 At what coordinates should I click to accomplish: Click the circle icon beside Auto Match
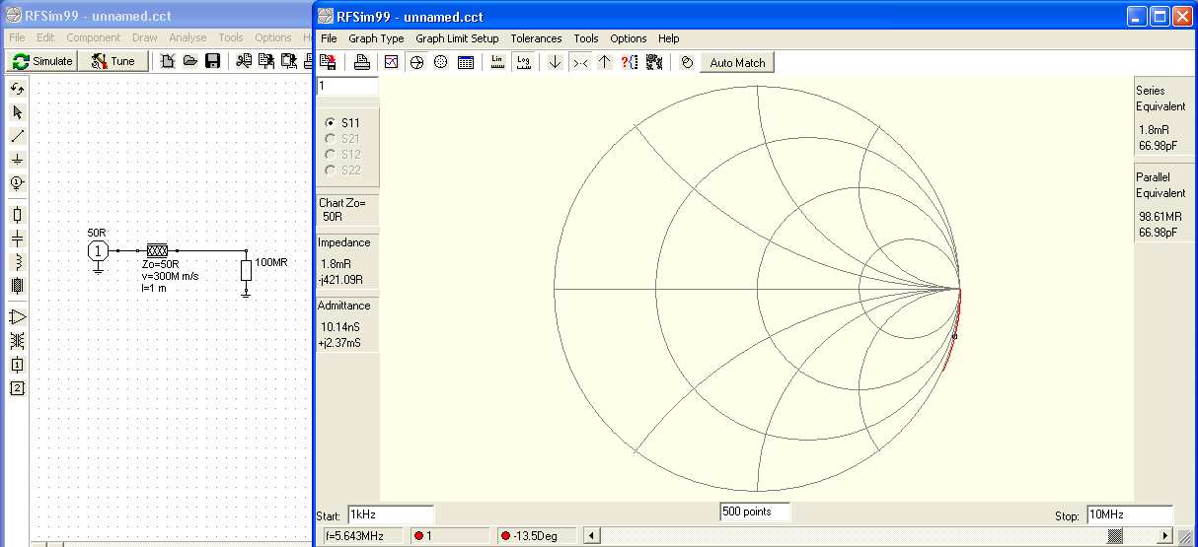pyautogui.click(x=688, y=62)
